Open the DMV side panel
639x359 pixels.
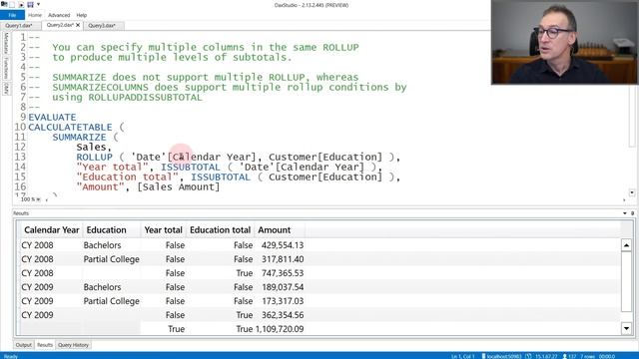pyautogui.click(x=6, y=89)
